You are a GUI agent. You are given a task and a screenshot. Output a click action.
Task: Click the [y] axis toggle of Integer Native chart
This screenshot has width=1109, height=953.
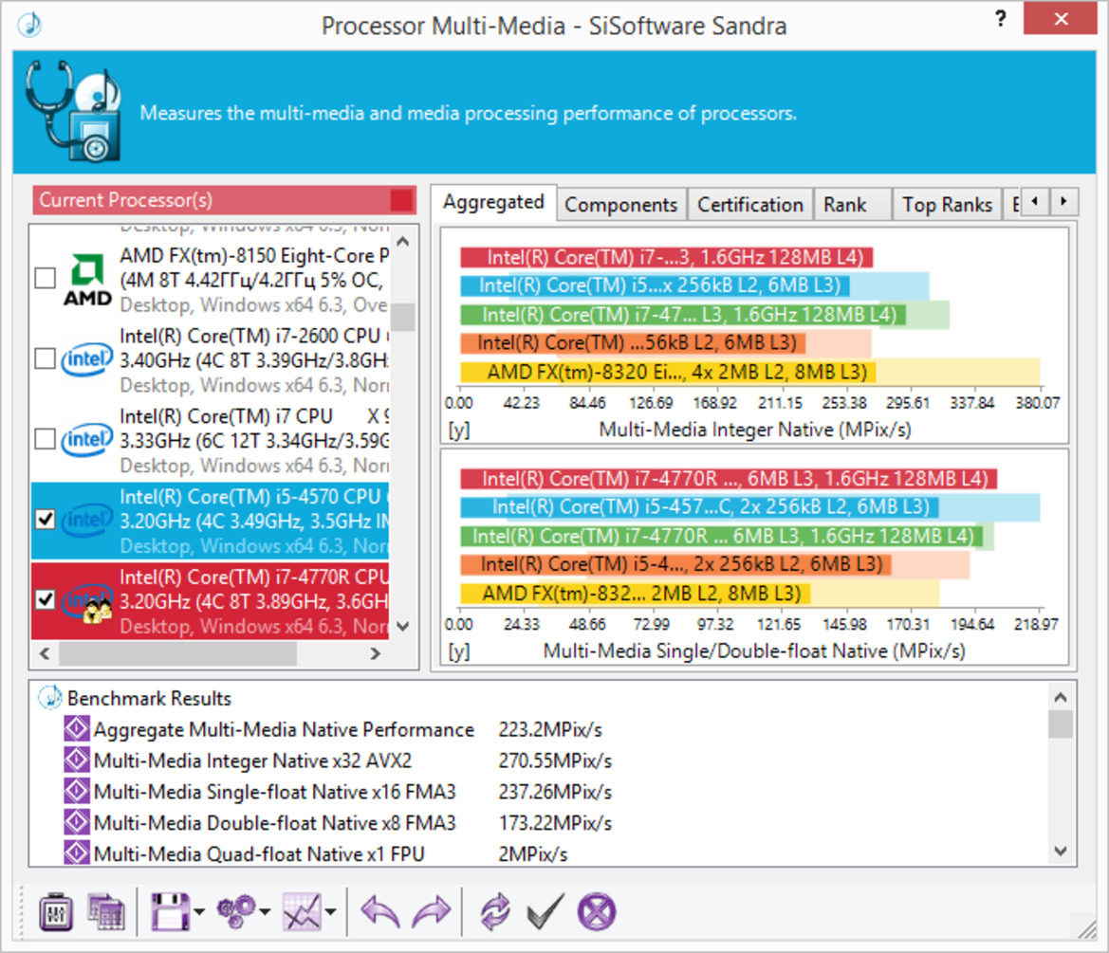459,430
